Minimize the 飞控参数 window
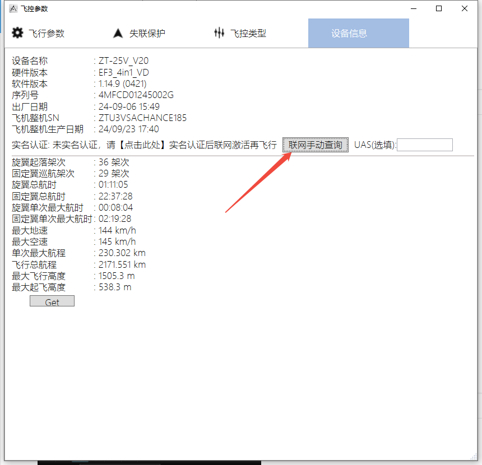Screen dimensions: 482x465 (414, 8)
